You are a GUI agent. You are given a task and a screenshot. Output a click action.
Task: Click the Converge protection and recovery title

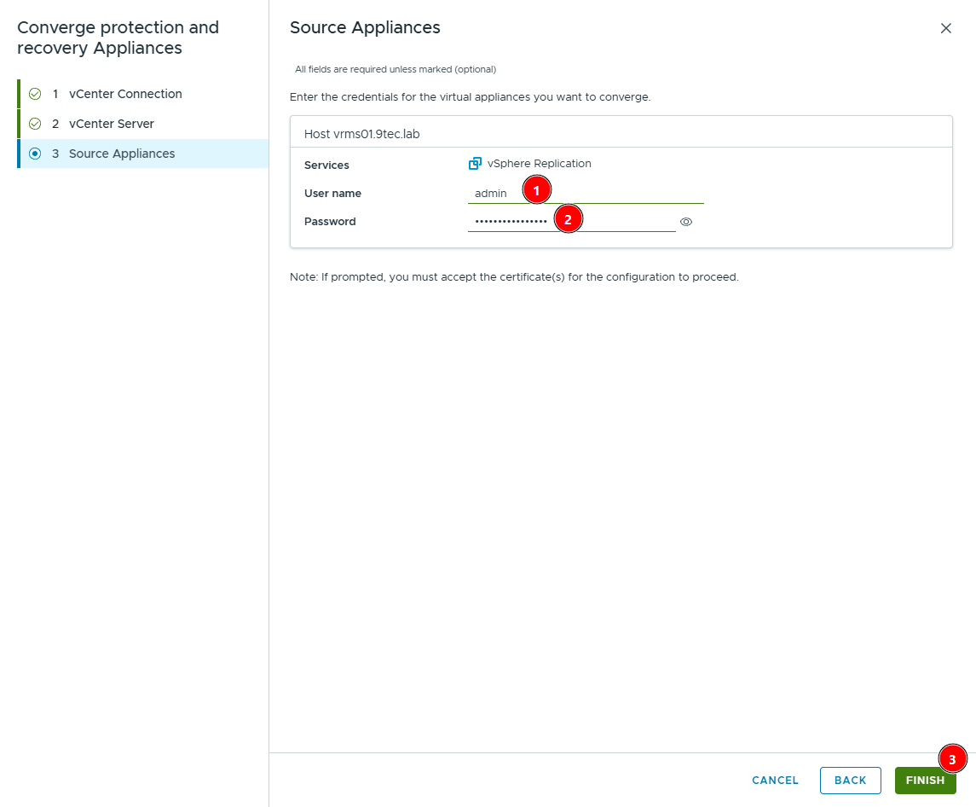pyautogui.click(x=118, y=38)
